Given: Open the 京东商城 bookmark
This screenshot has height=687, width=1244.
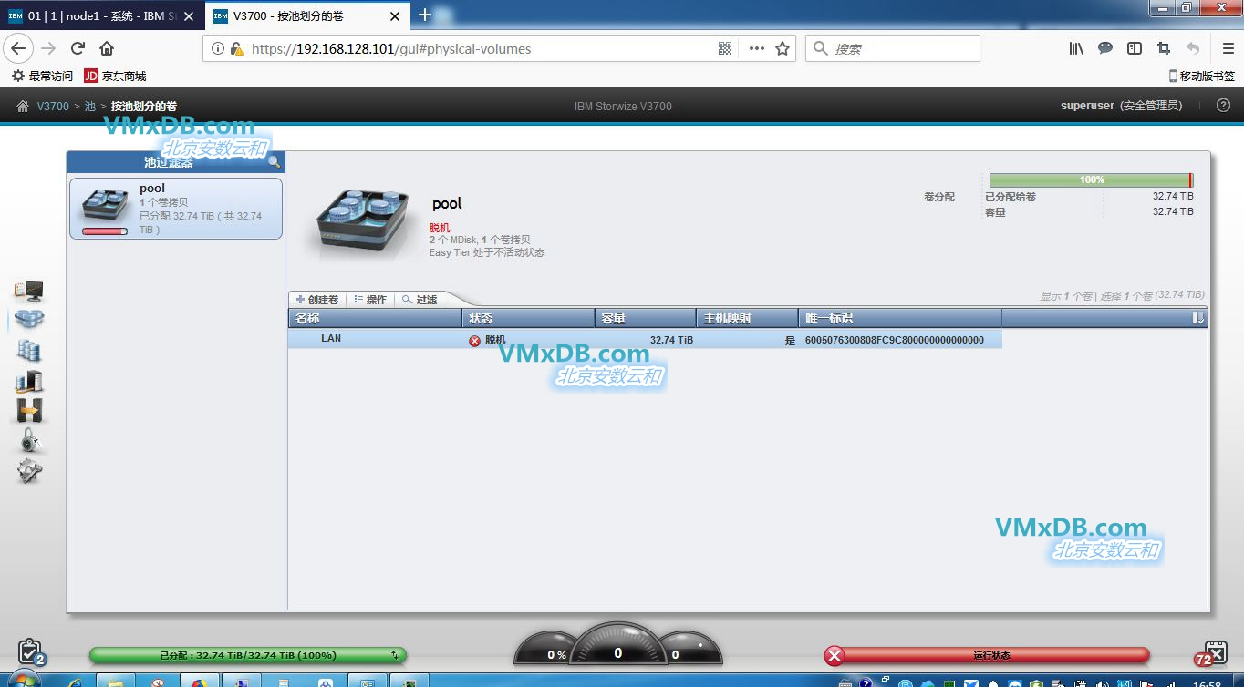Looking at the screenshot, I should 115,77.
